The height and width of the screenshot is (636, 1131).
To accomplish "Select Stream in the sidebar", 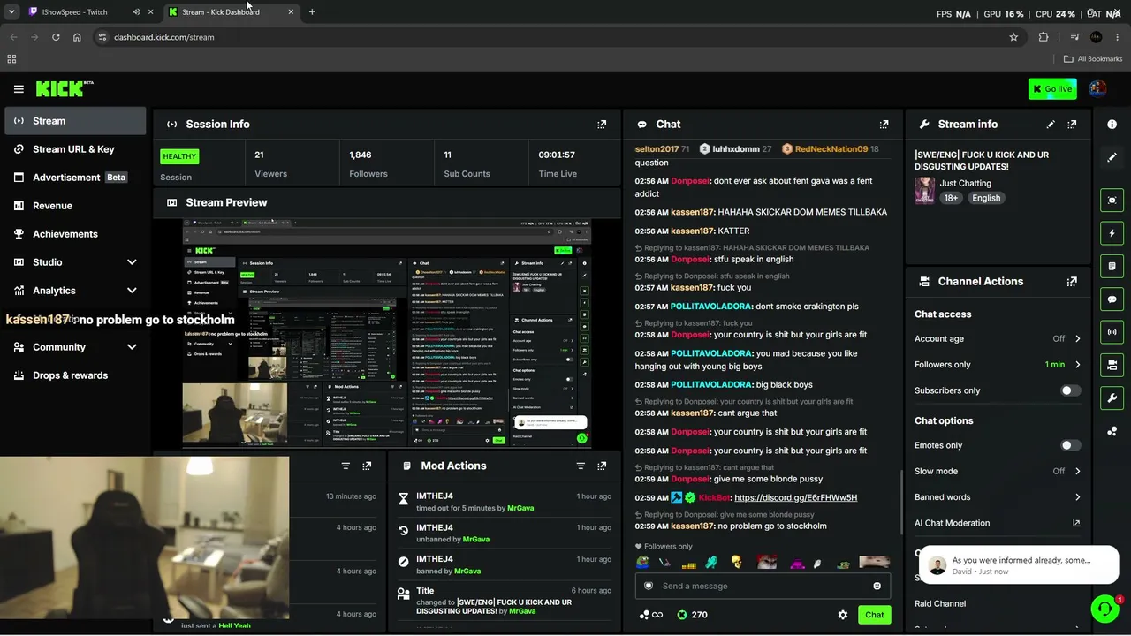I will tap(75, 121).
